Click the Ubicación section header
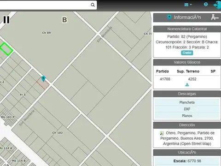Image resolution: width=221 pixels, height=166 pixels. (187, 153)
